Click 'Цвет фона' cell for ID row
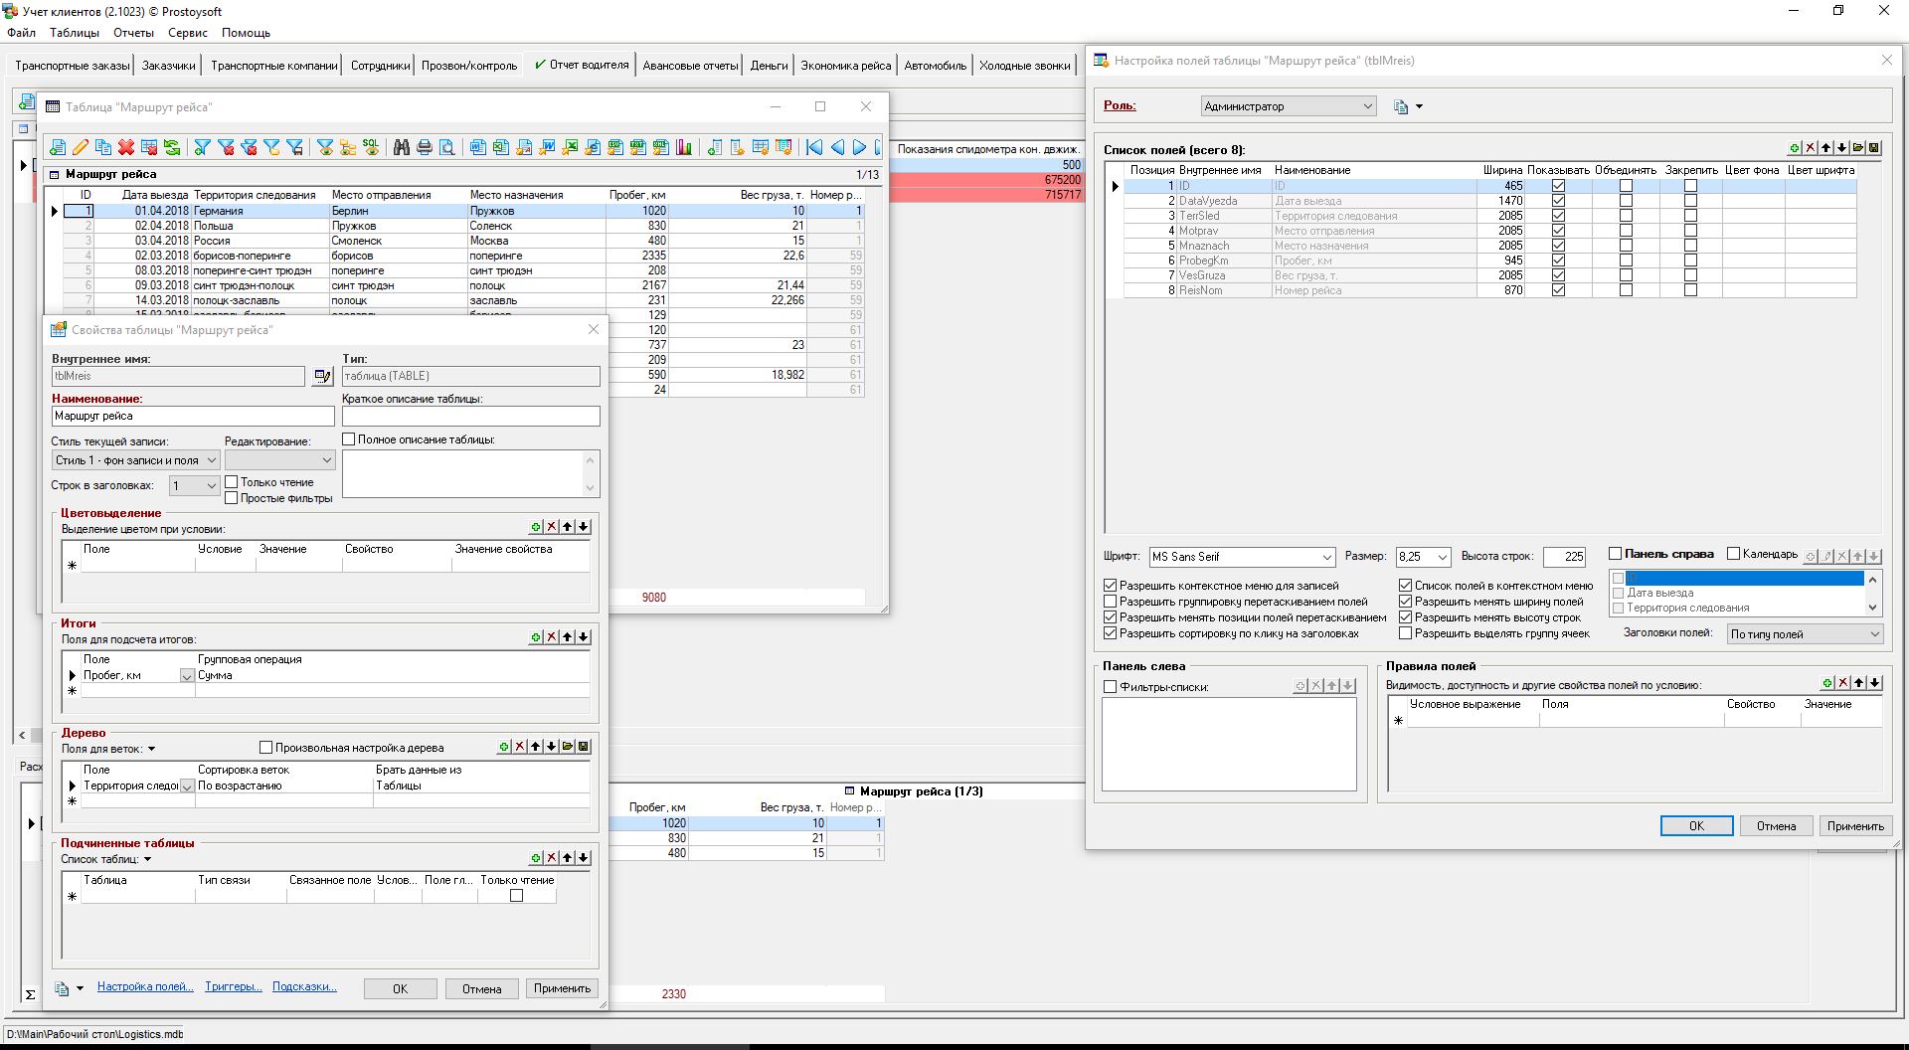Screen dimensions: 1909x1050 1753,186
